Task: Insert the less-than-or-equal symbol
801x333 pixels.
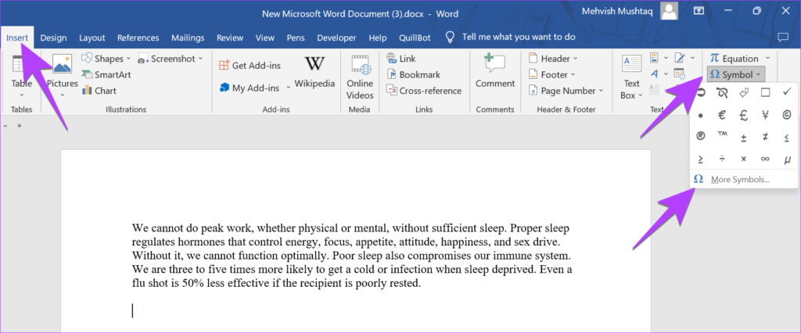Action: pos(787,137)
